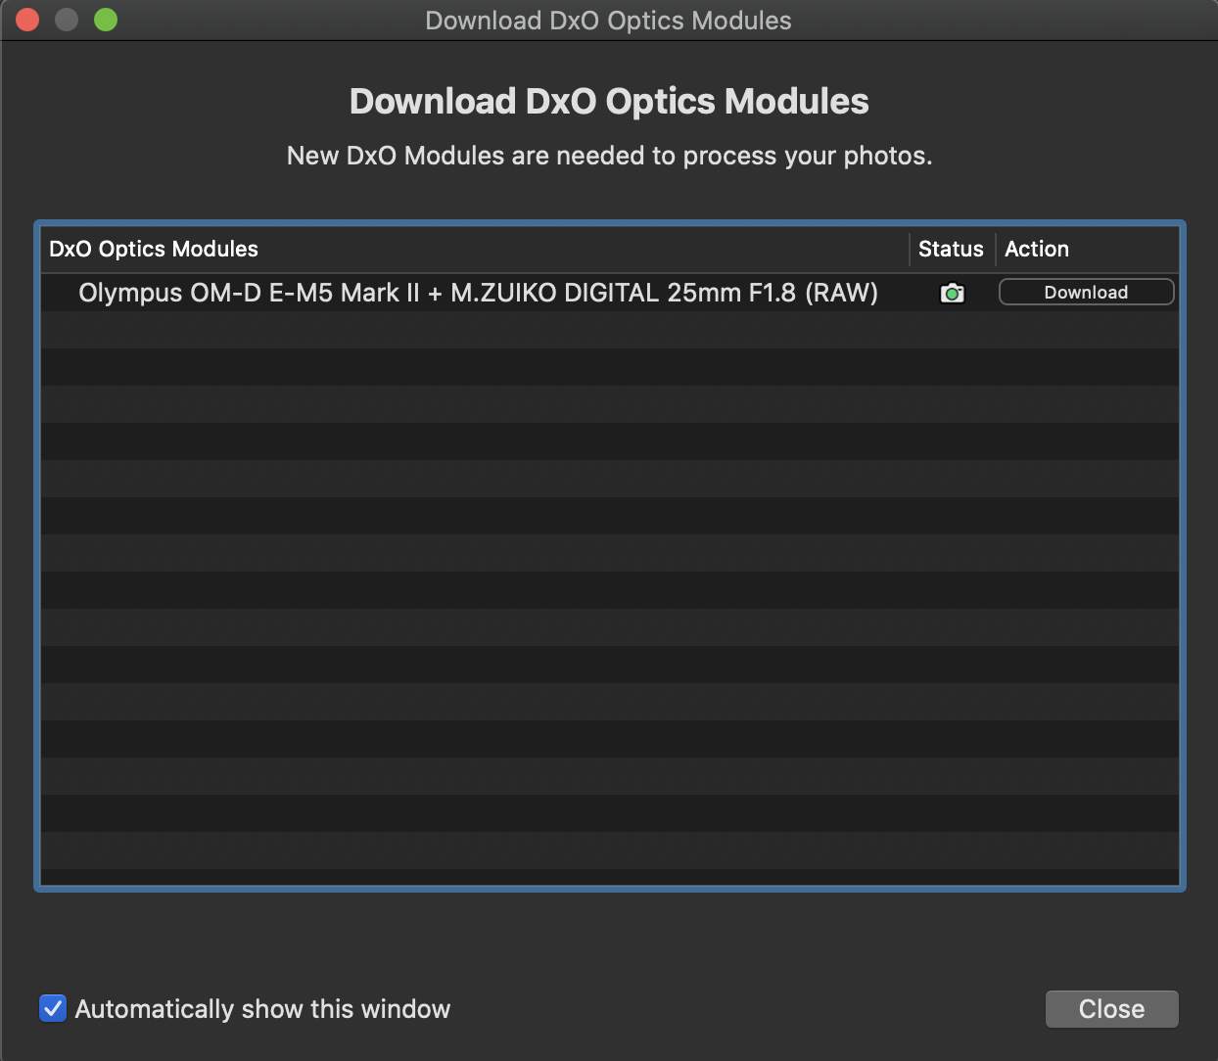Click the grey minimize window button
Screen dimensions: 1218x1061
coord(67,20)
